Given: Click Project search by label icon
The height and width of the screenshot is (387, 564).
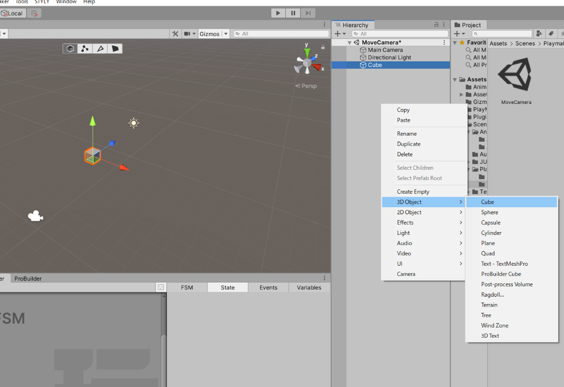Looking at the screenshot, I should point(551,34).
